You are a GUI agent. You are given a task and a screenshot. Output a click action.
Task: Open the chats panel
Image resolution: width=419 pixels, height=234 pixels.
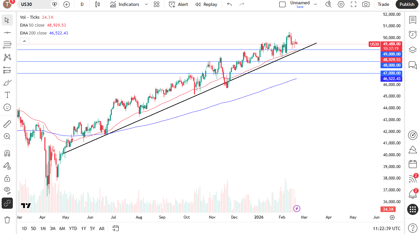(x=412, y=65)
